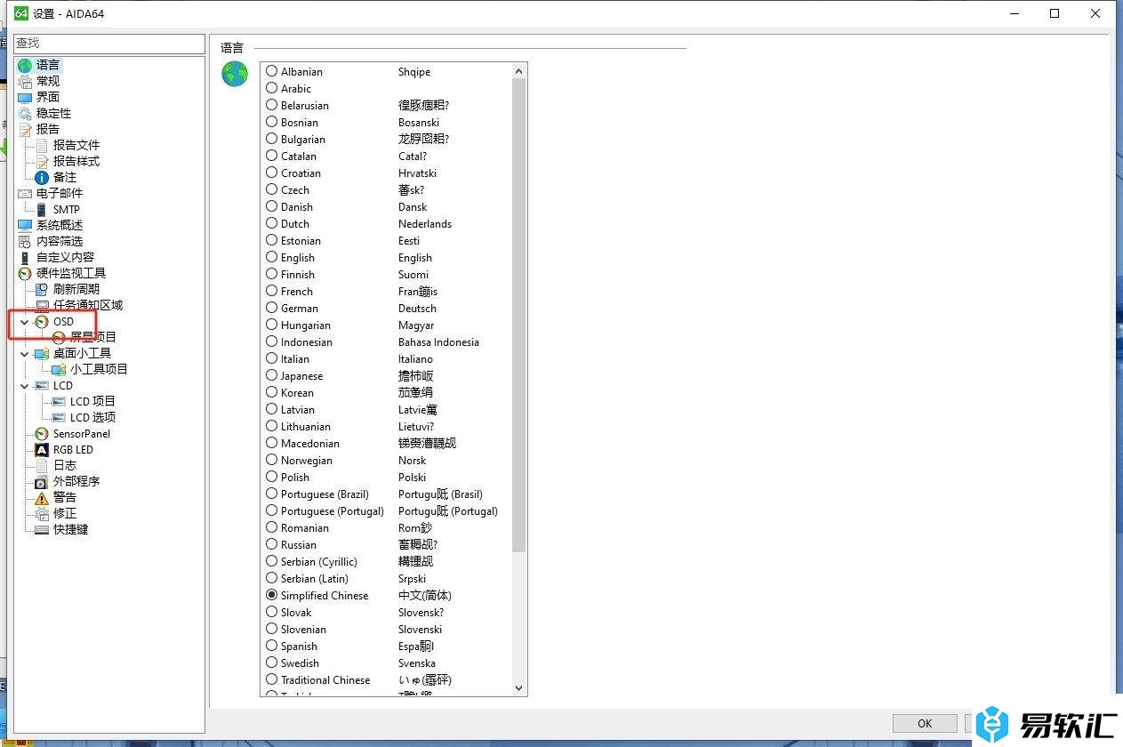Select the Russian radio button
The image size is (1123, 747).
[x=272, y=544]
